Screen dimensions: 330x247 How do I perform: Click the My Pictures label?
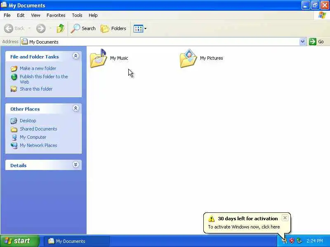click(x=212, y=58)
